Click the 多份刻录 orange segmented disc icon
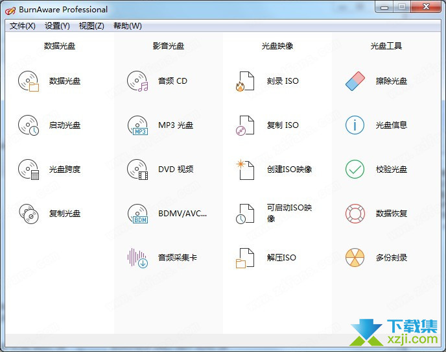This screenshot has width=446, height=352. pyautogui.click(x=355, y=258)
